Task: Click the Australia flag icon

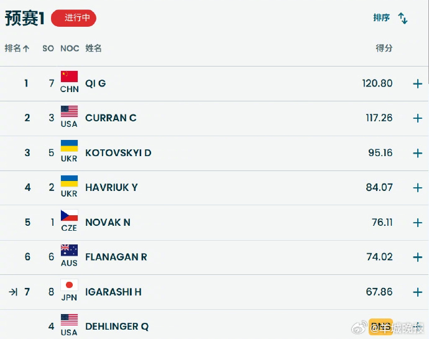Action: coord(69,250)
